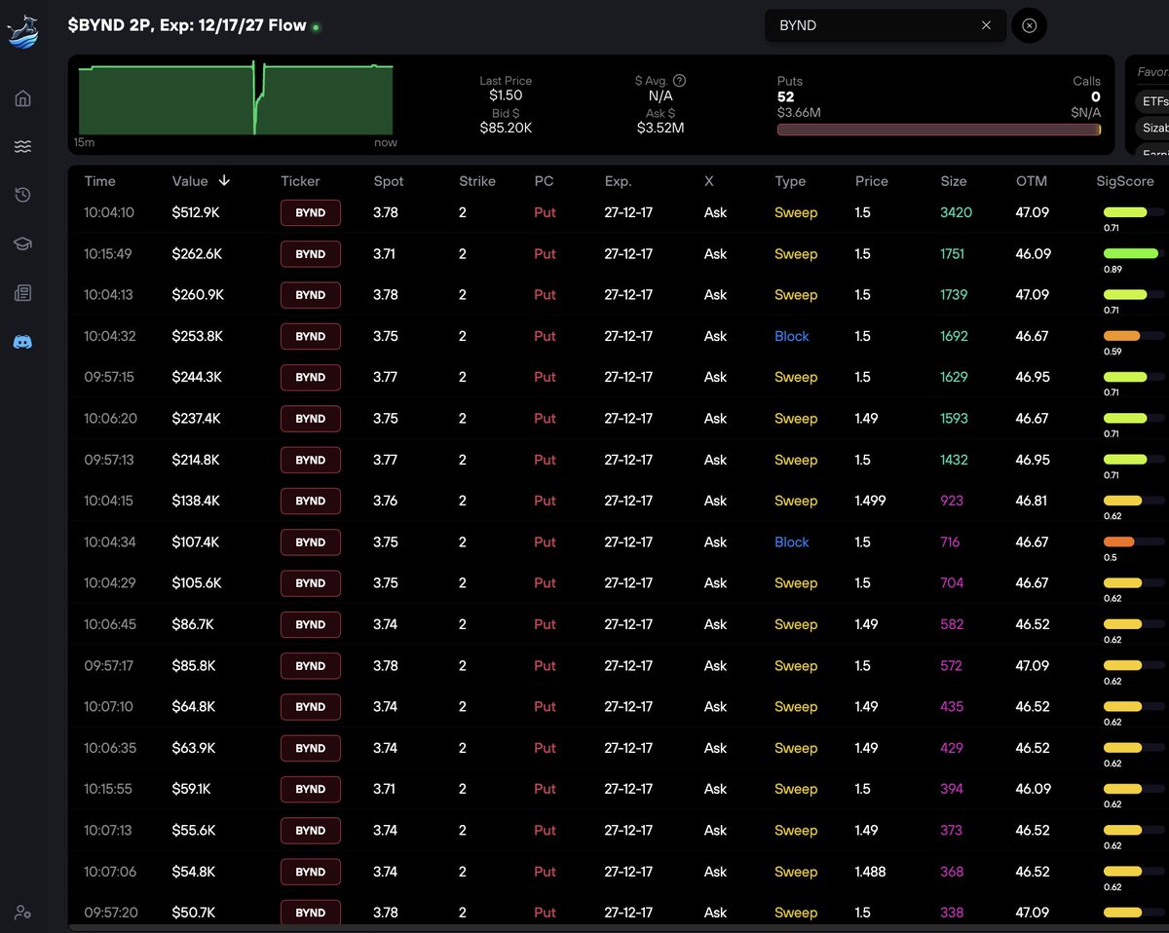Click the green live status dot

(x=316, y=27)
